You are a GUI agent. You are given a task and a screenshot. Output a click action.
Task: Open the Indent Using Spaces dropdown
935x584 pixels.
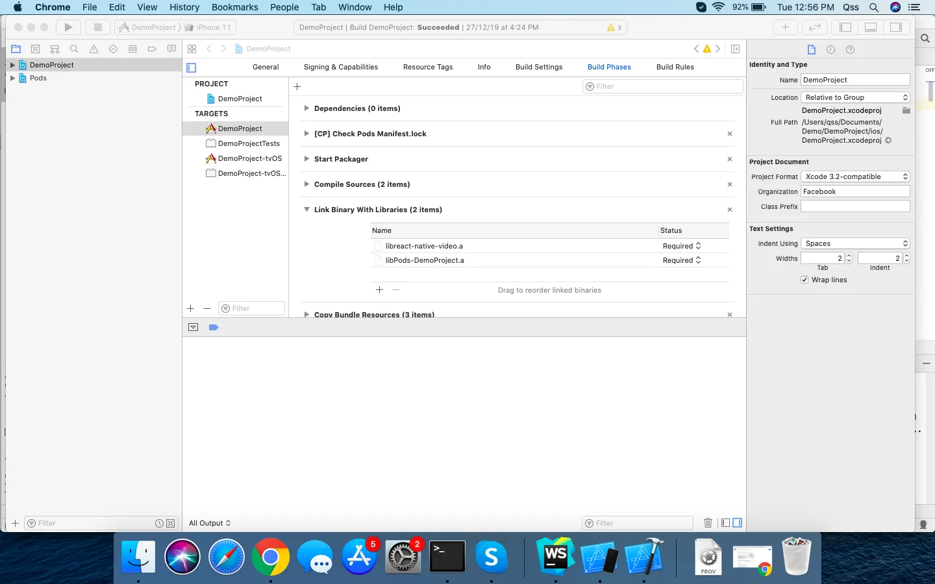[x=855, y=243]
